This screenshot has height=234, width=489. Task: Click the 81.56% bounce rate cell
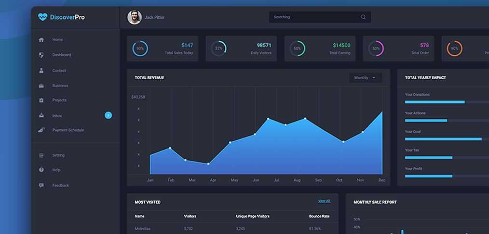click(315, 229)
